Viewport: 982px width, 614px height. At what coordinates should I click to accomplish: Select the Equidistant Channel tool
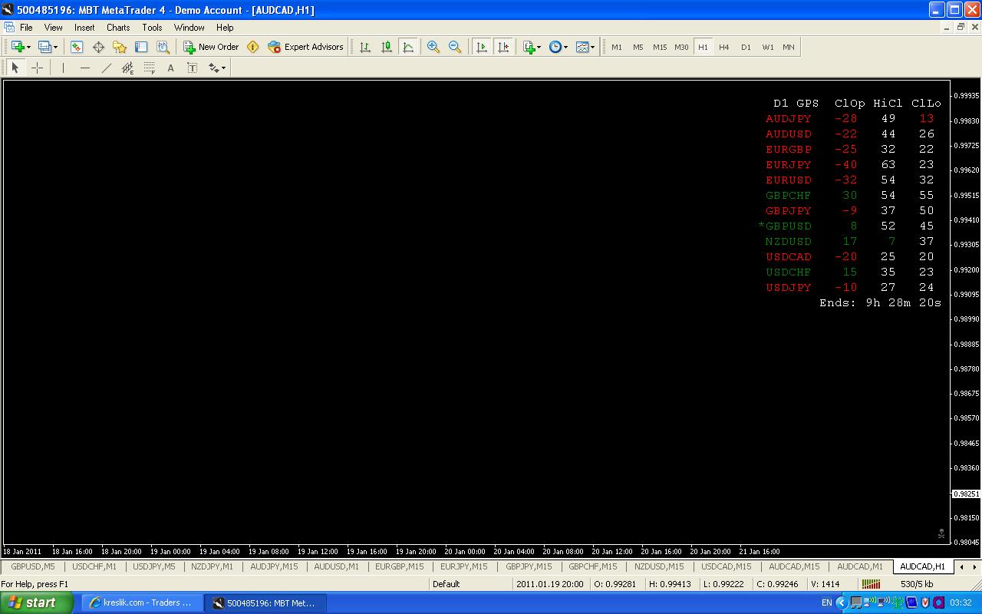point(128,68)
